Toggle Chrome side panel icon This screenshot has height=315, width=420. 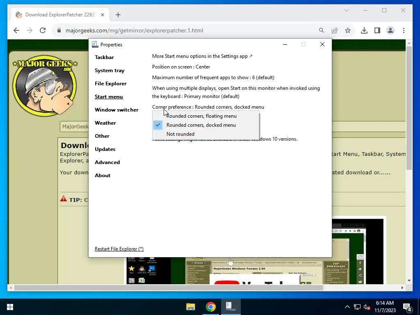click(377, 30)
